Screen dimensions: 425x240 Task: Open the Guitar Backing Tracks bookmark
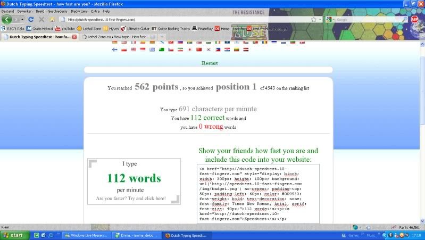pos(171,29)
